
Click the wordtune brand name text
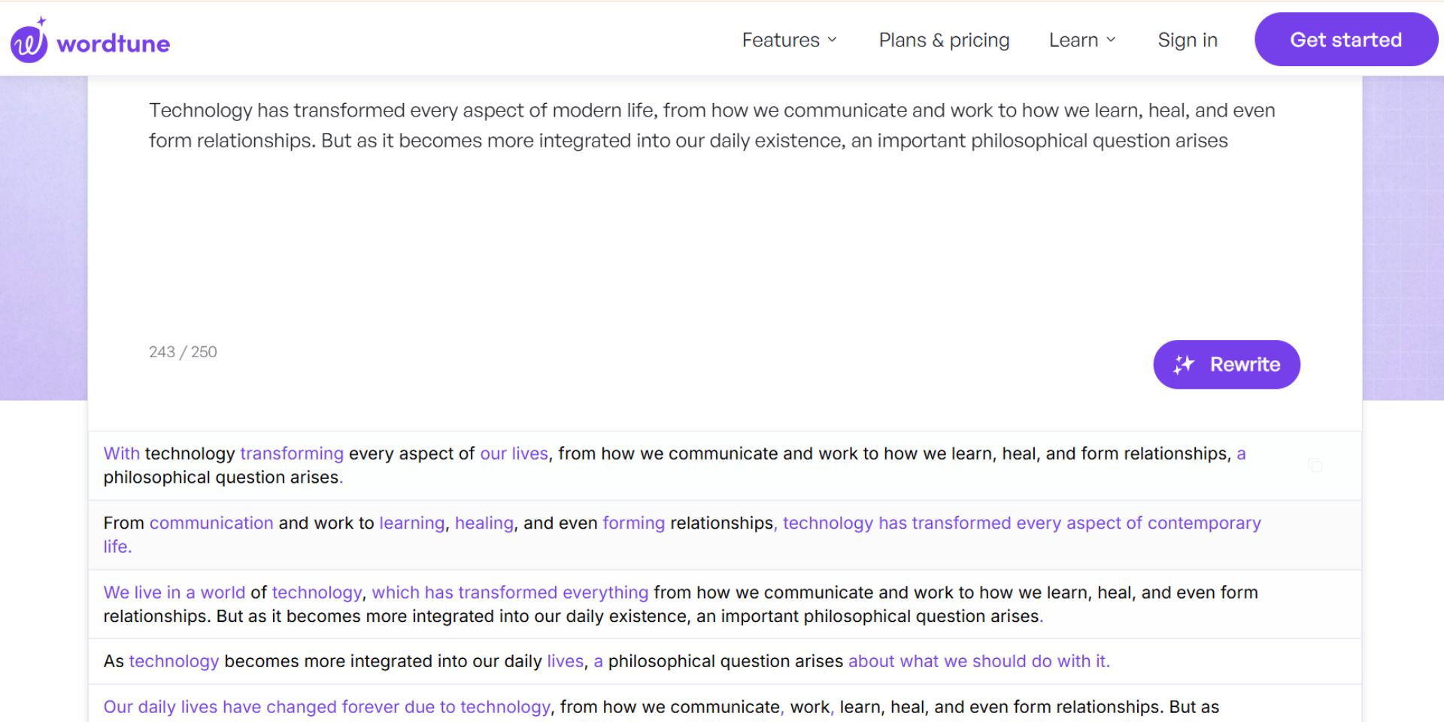pos(114,43)
